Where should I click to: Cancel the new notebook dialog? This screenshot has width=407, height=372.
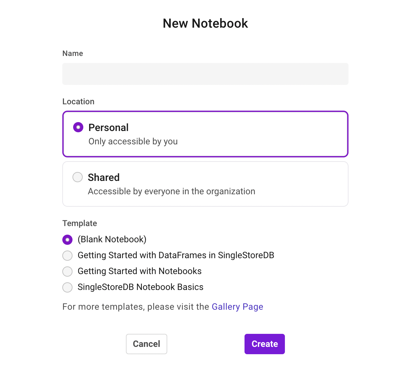(x=146, y=344)
